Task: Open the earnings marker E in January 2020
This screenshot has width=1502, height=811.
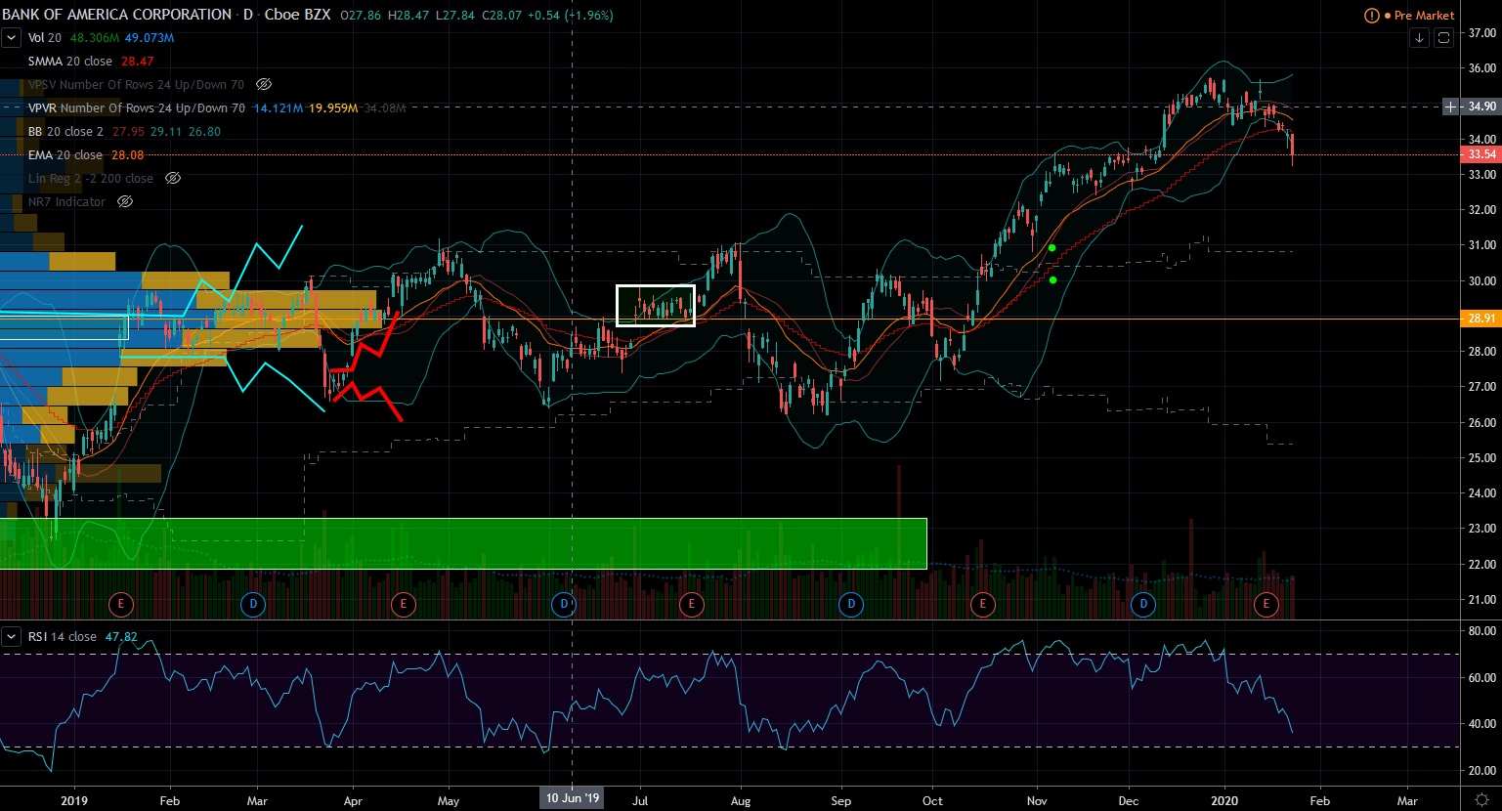Action: [x=1266, y=604]
